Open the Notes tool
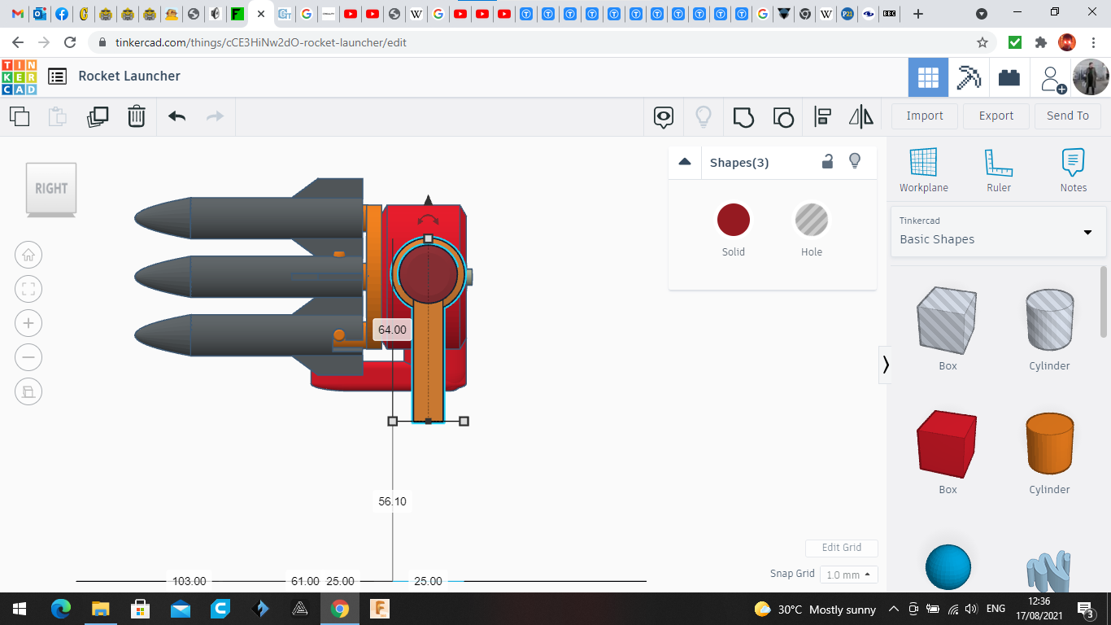Viewport: 1111px width, 625px height. point(1073,170)
